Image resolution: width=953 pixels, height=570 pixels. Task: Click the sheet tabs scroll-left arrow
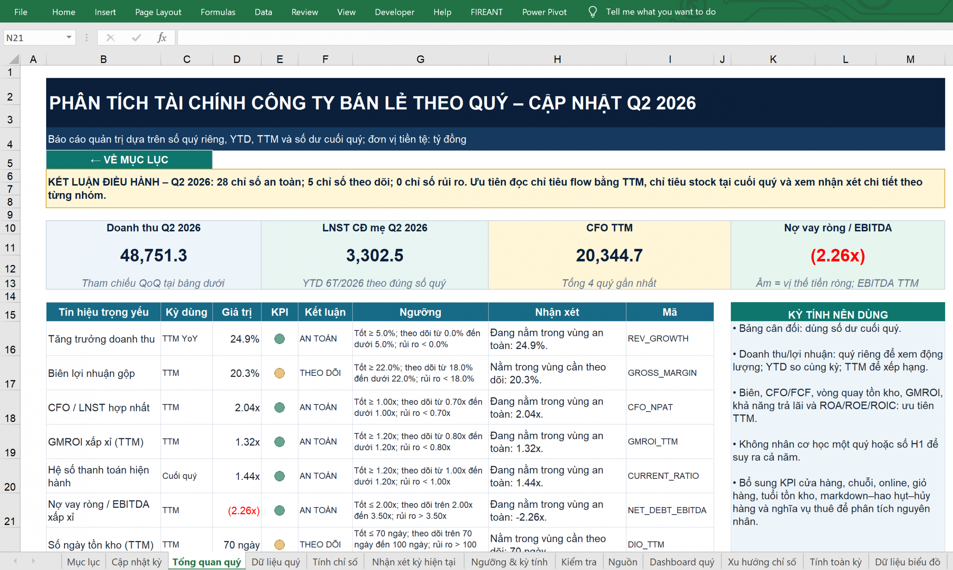[x=15, y=561]
